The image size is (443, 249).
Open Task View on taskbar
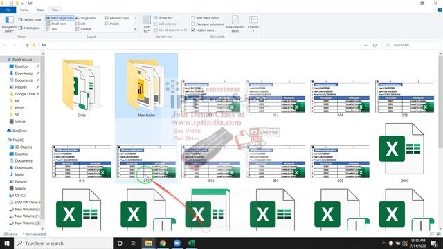(134, 243)
